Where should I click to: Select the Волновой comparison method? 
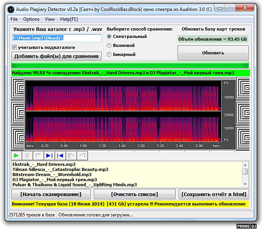[109, 45]
